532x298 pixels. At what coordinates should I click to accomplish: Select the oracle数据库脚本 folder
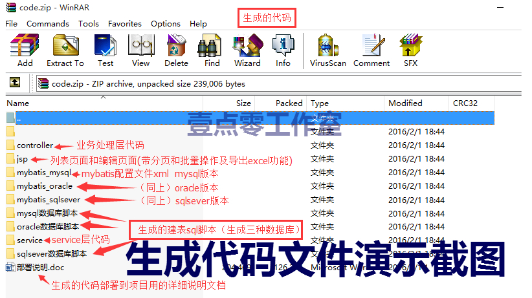[x=48, y=226]
